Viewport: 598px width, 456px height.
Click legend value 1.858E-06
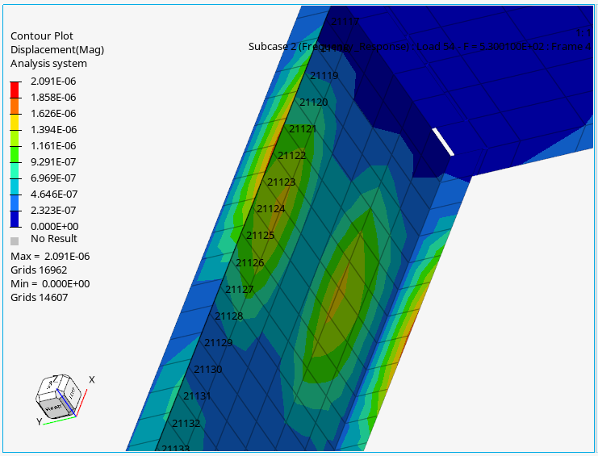[53, 97]
